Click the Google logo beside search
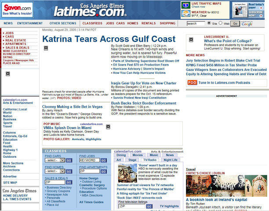 247,24
